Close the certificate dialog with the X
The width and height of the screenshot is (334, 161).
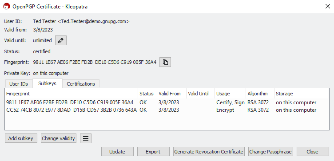328,6
